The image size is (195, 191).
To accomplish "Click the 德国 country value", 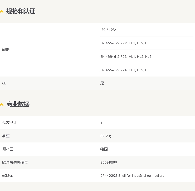I will tap(104, 149).
